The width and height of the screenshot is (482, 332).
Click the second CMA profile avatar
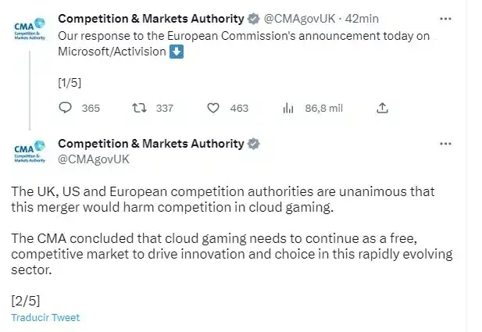[30, 152]
